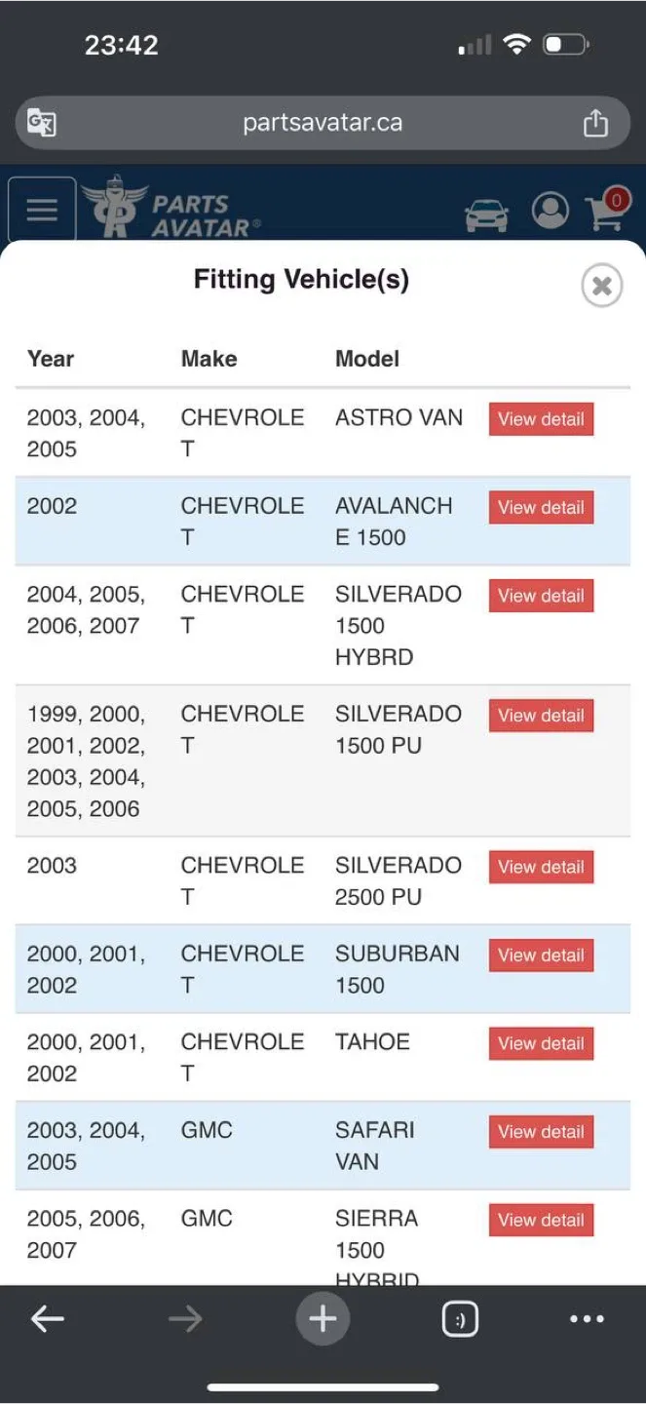Tap the browser translate icon

coord(41,123)
